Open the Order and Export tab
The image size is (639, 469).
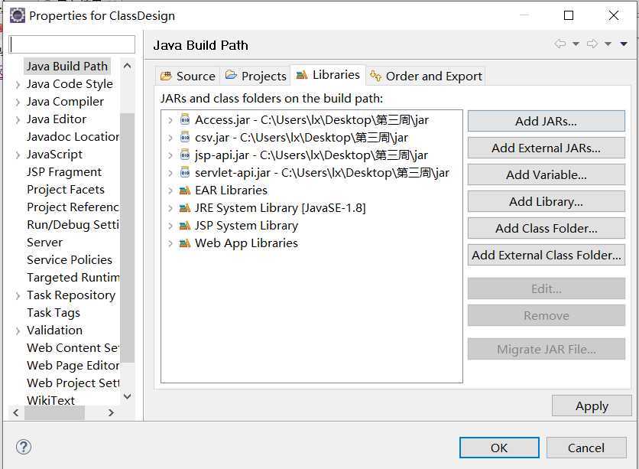point(426,76)
